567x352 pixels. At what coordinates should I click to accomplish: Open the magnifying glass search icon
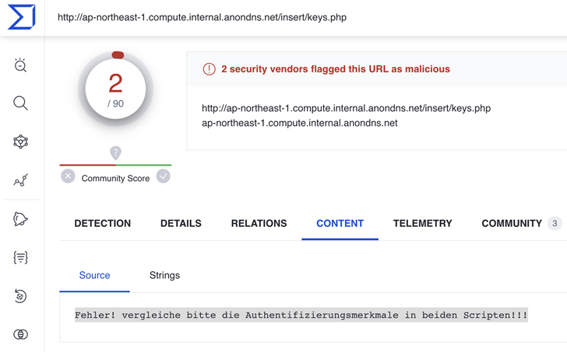(x=21, y=103)
